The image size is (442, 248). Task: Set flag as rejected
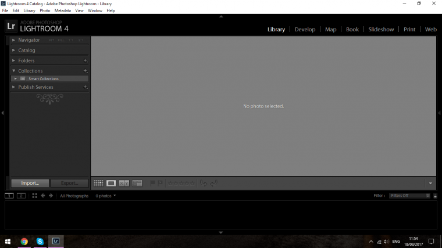pyautogui.click(x=160, y=184)
